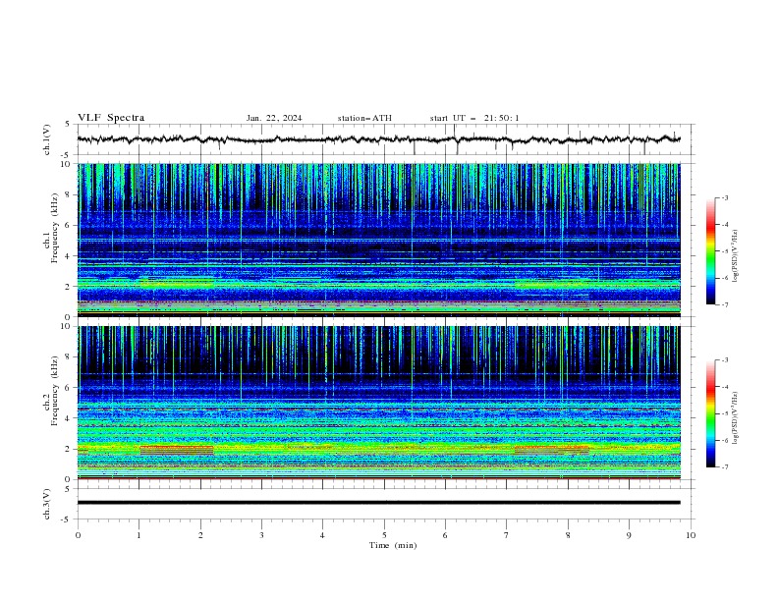Click the "-4" tick on ch.2 color bar
This screenshot has height=601, width=778.
click(x=725, y=387)
